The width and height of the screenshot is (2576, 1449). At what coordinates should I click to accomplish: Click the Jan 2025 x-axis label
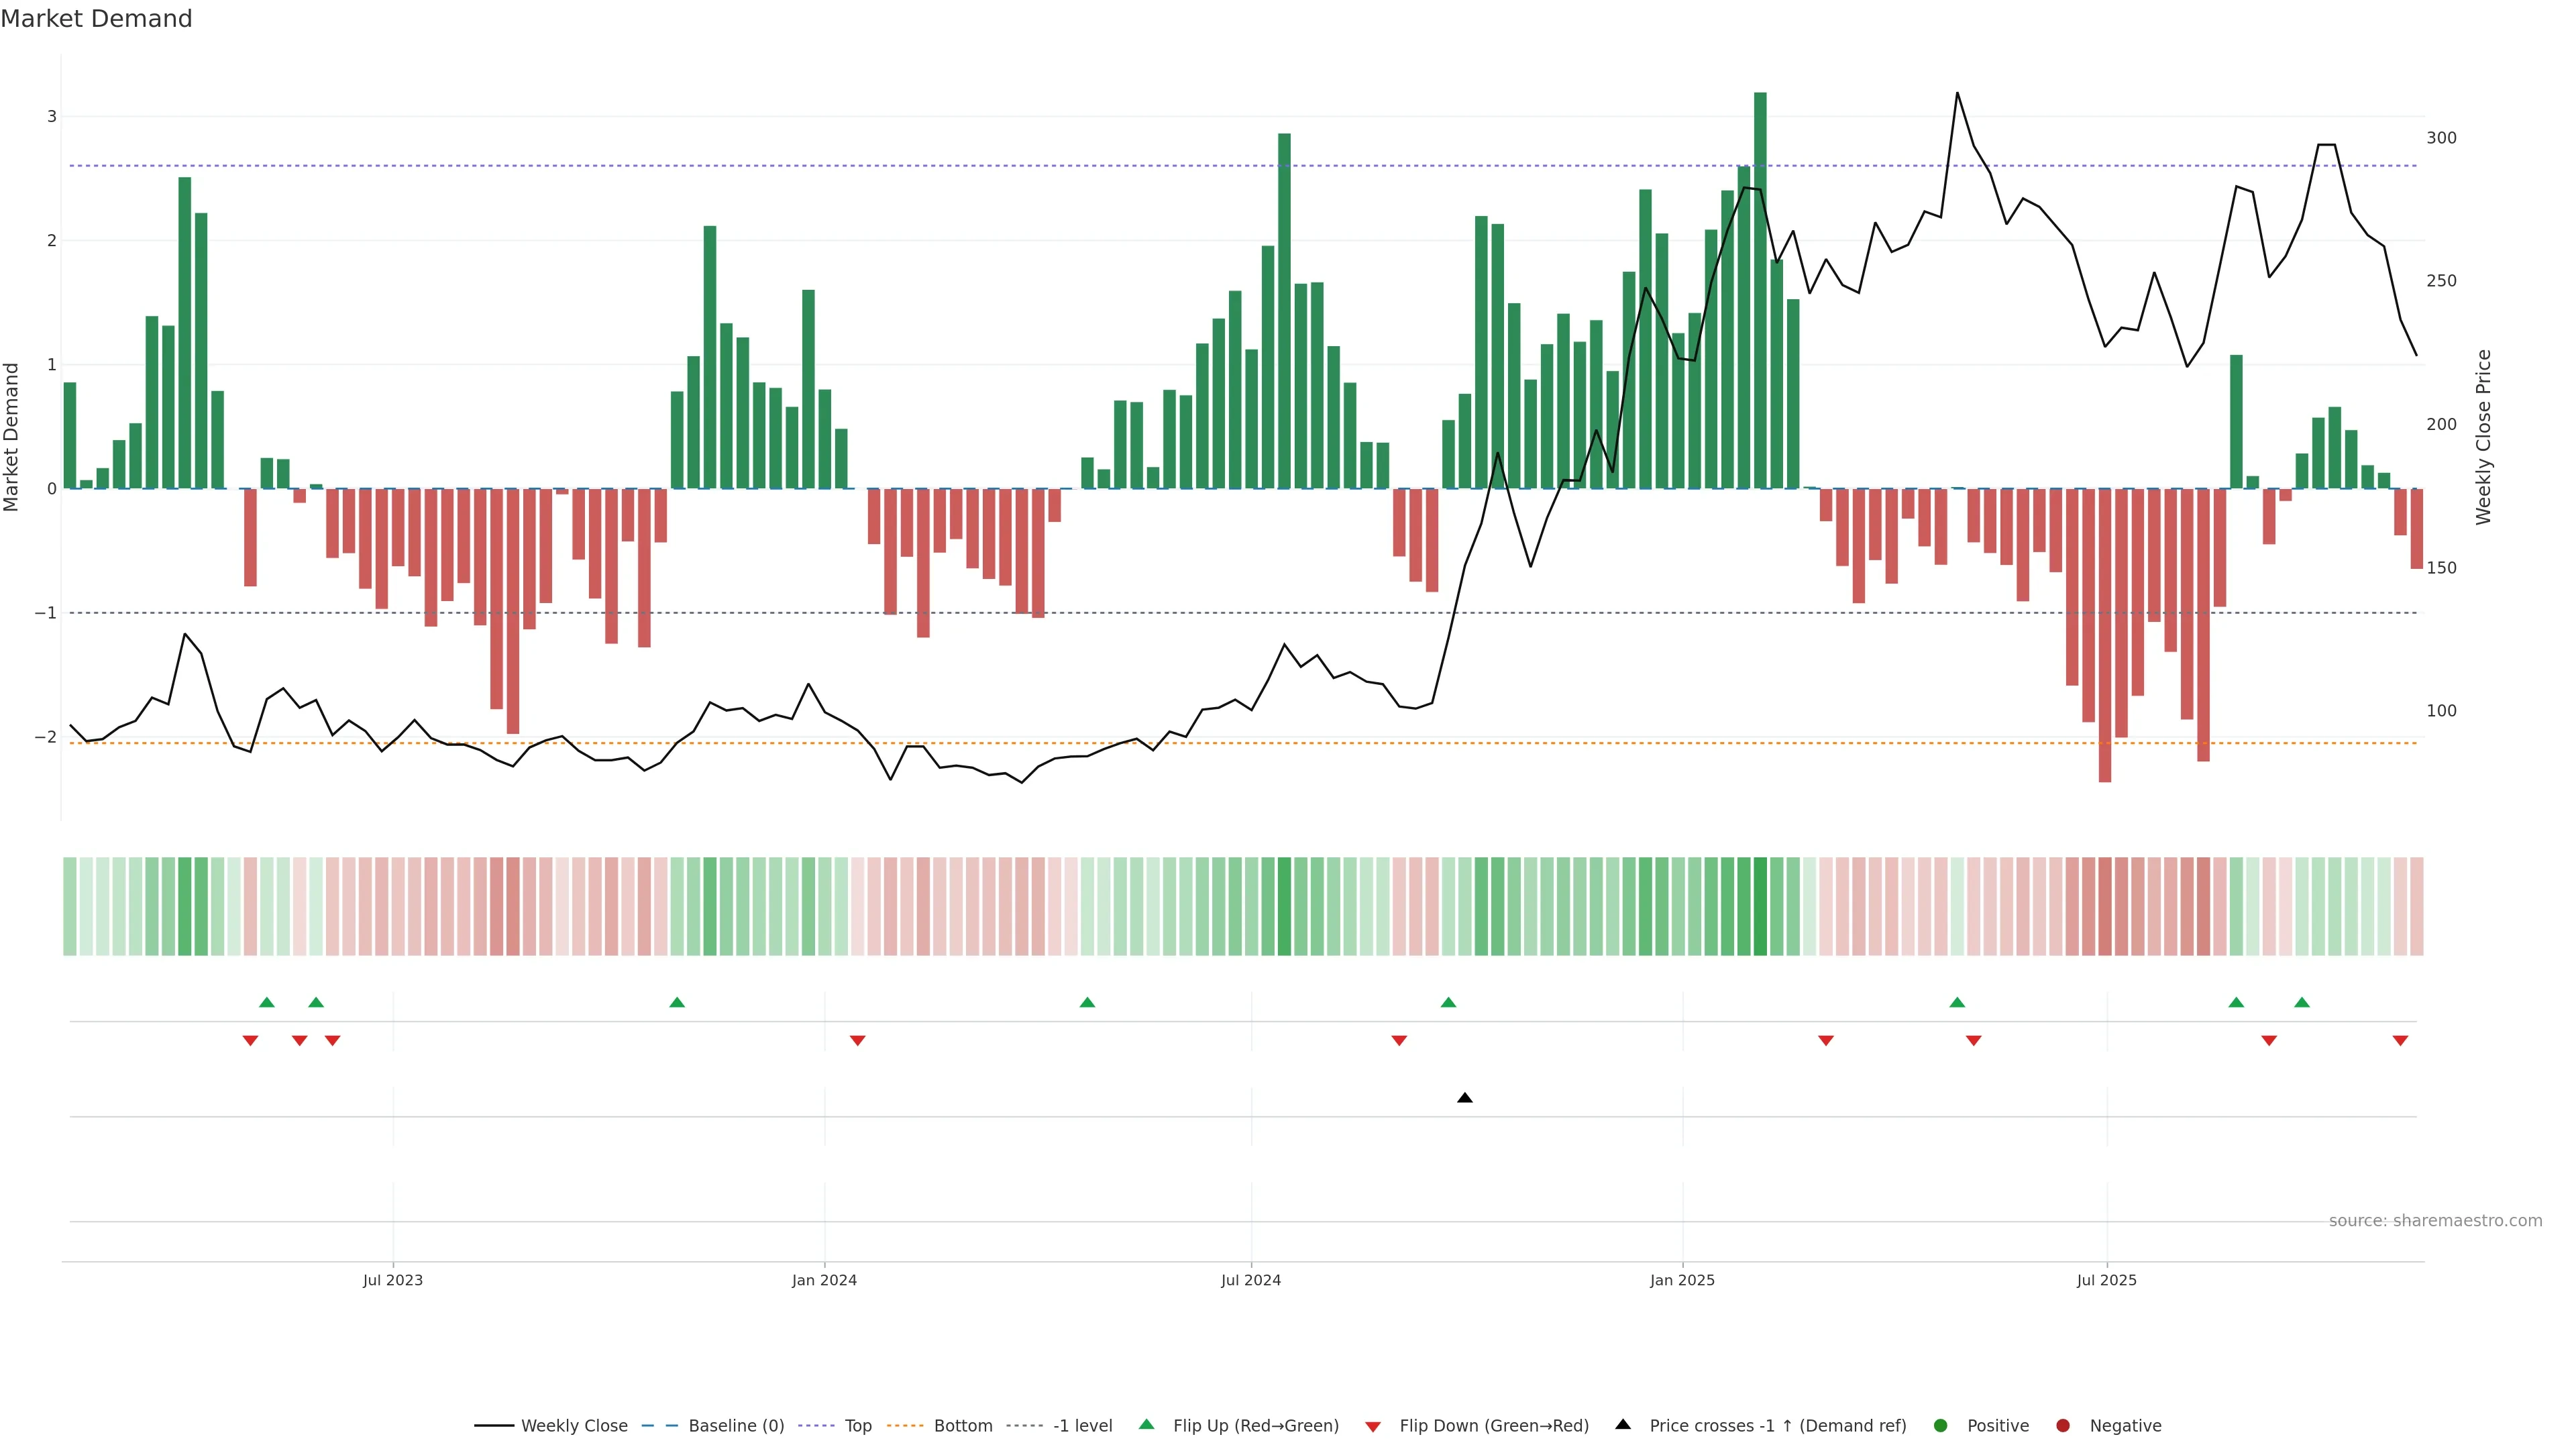1682,1280
